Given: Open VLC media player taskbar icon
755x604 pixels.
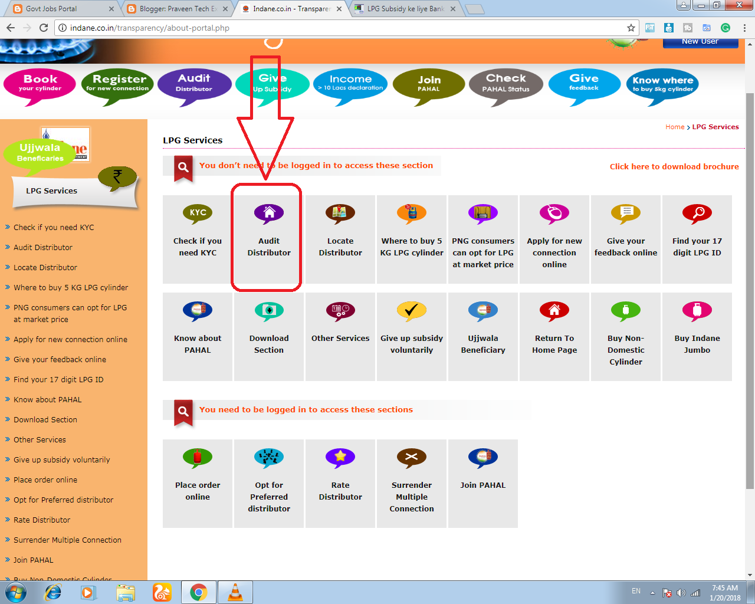Looking at the screenshot, I should pos(235,592).
